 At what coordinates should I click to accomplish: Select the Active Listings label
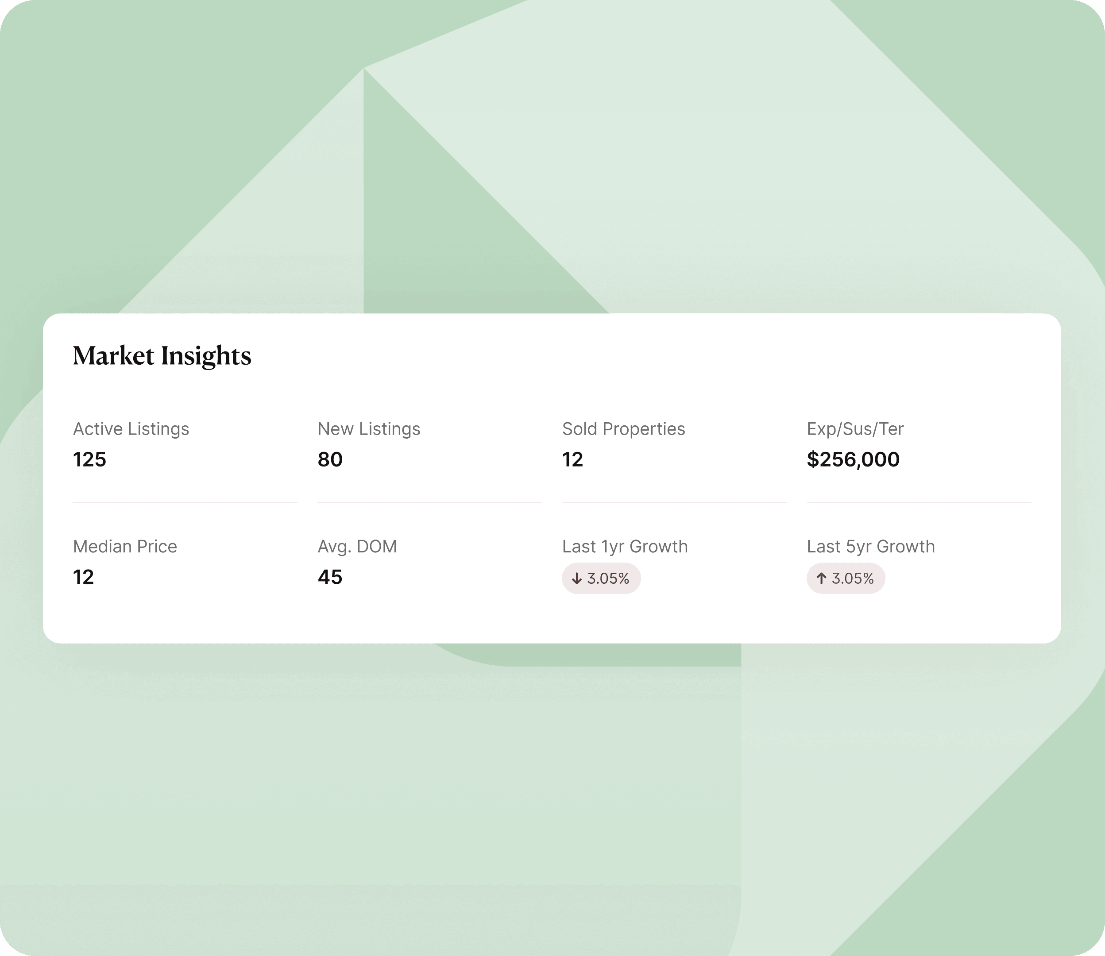point(131,429)
